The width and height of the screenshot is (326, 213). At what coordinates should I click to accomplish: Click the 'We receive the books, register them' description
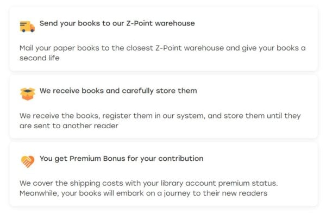click(160, 121)
